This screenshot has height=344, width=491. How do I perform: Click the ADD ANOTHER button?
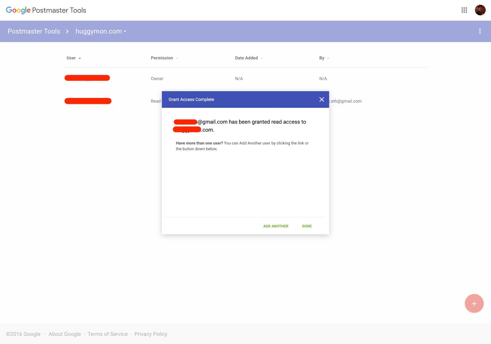point(276,226)
